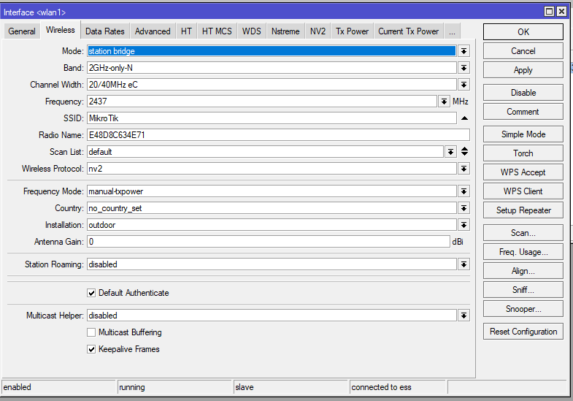Expand the Mode dropdown showing station bridge
Viewport: 573px width, 401px height.
click(464, 51)
